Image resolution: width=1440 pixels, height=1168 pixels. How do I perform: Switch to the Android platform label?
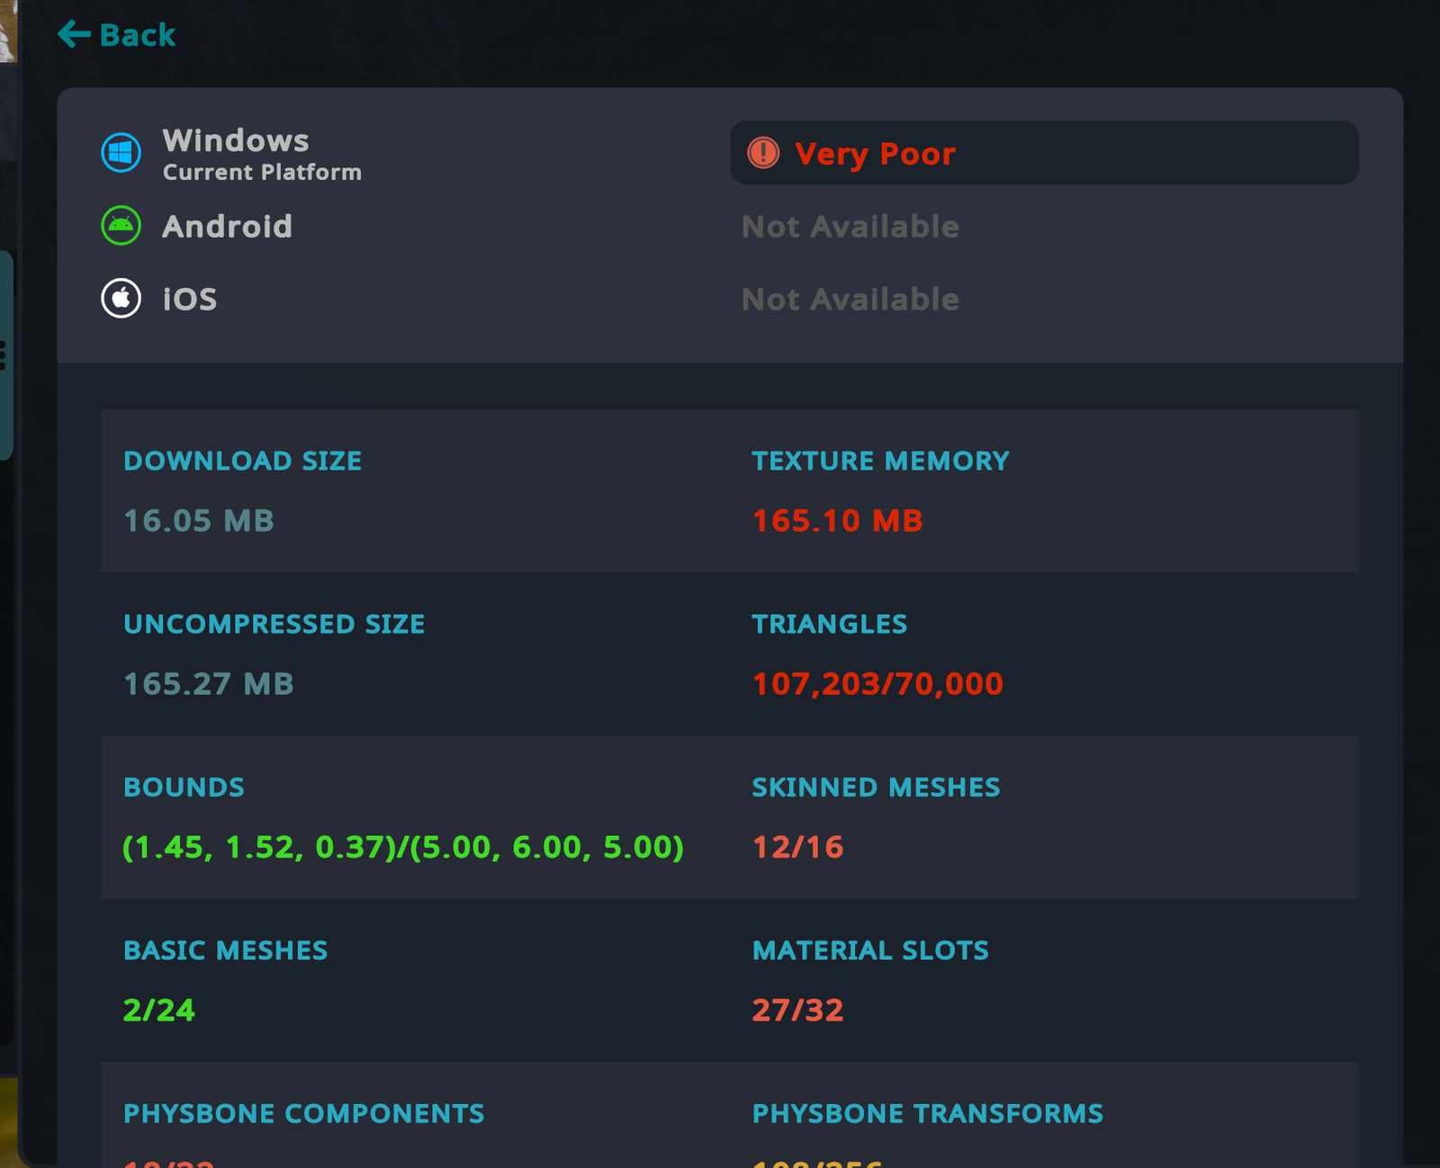point(227,227)
